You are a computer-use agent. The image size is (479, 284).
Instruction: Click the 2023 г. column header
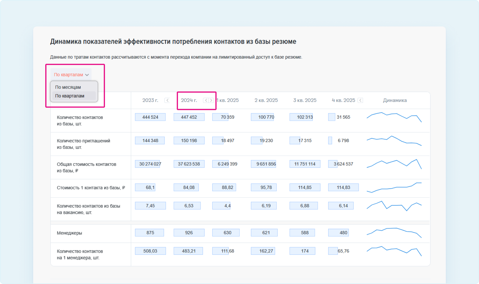point(150,100)
